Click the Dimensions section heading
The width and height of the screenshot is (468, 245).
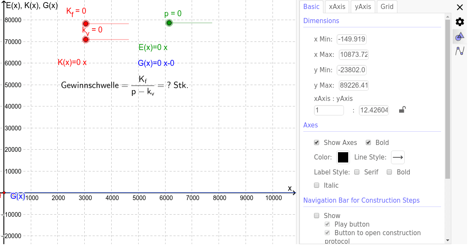pyautogui.click(x=321, y=21)
